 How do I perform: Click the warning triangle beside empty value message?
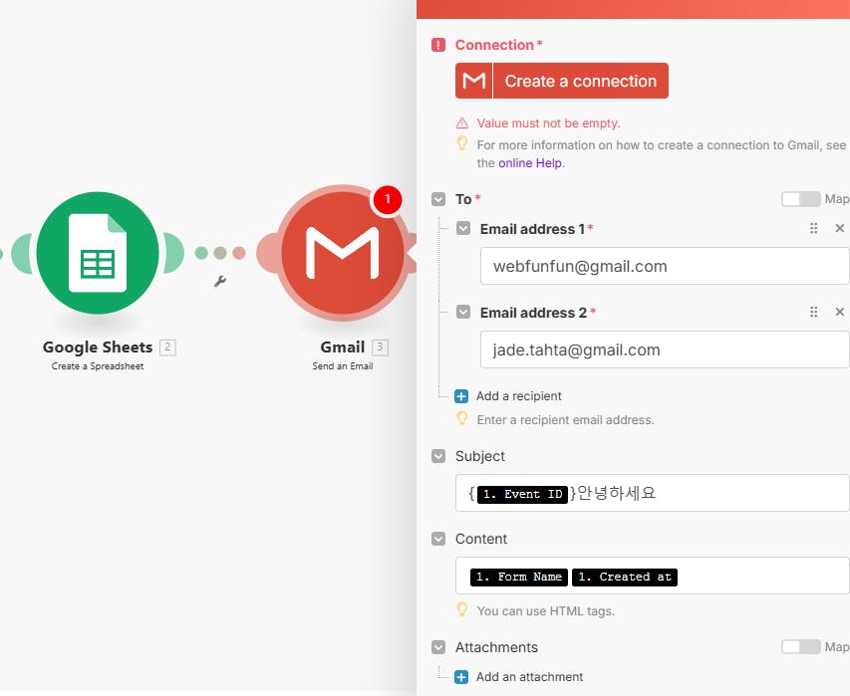coord(461,123)
